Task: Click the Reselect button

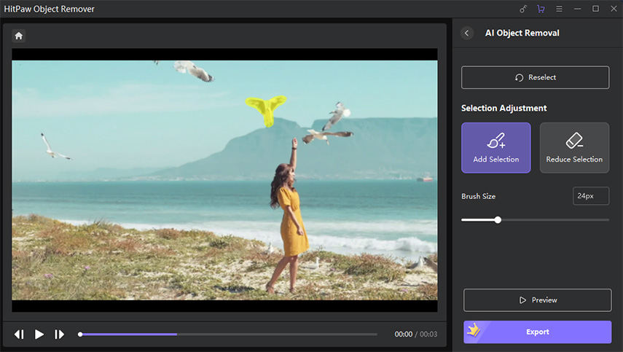Action: tap(535, 77)
